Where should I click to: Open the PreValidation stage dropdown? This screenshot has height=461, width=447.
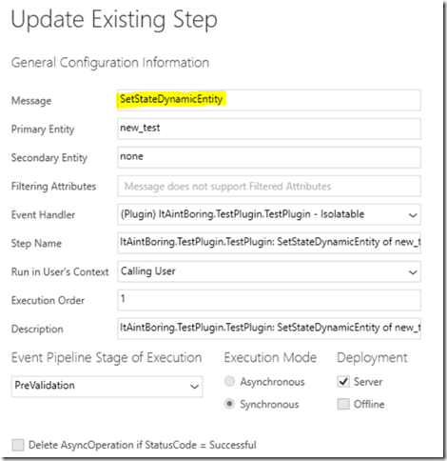(107, 387)
